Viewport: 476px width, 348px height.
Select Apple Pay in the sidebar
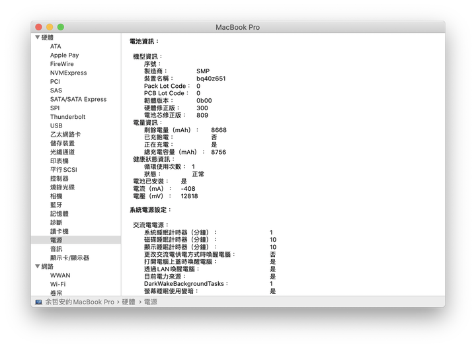(64, 55)
